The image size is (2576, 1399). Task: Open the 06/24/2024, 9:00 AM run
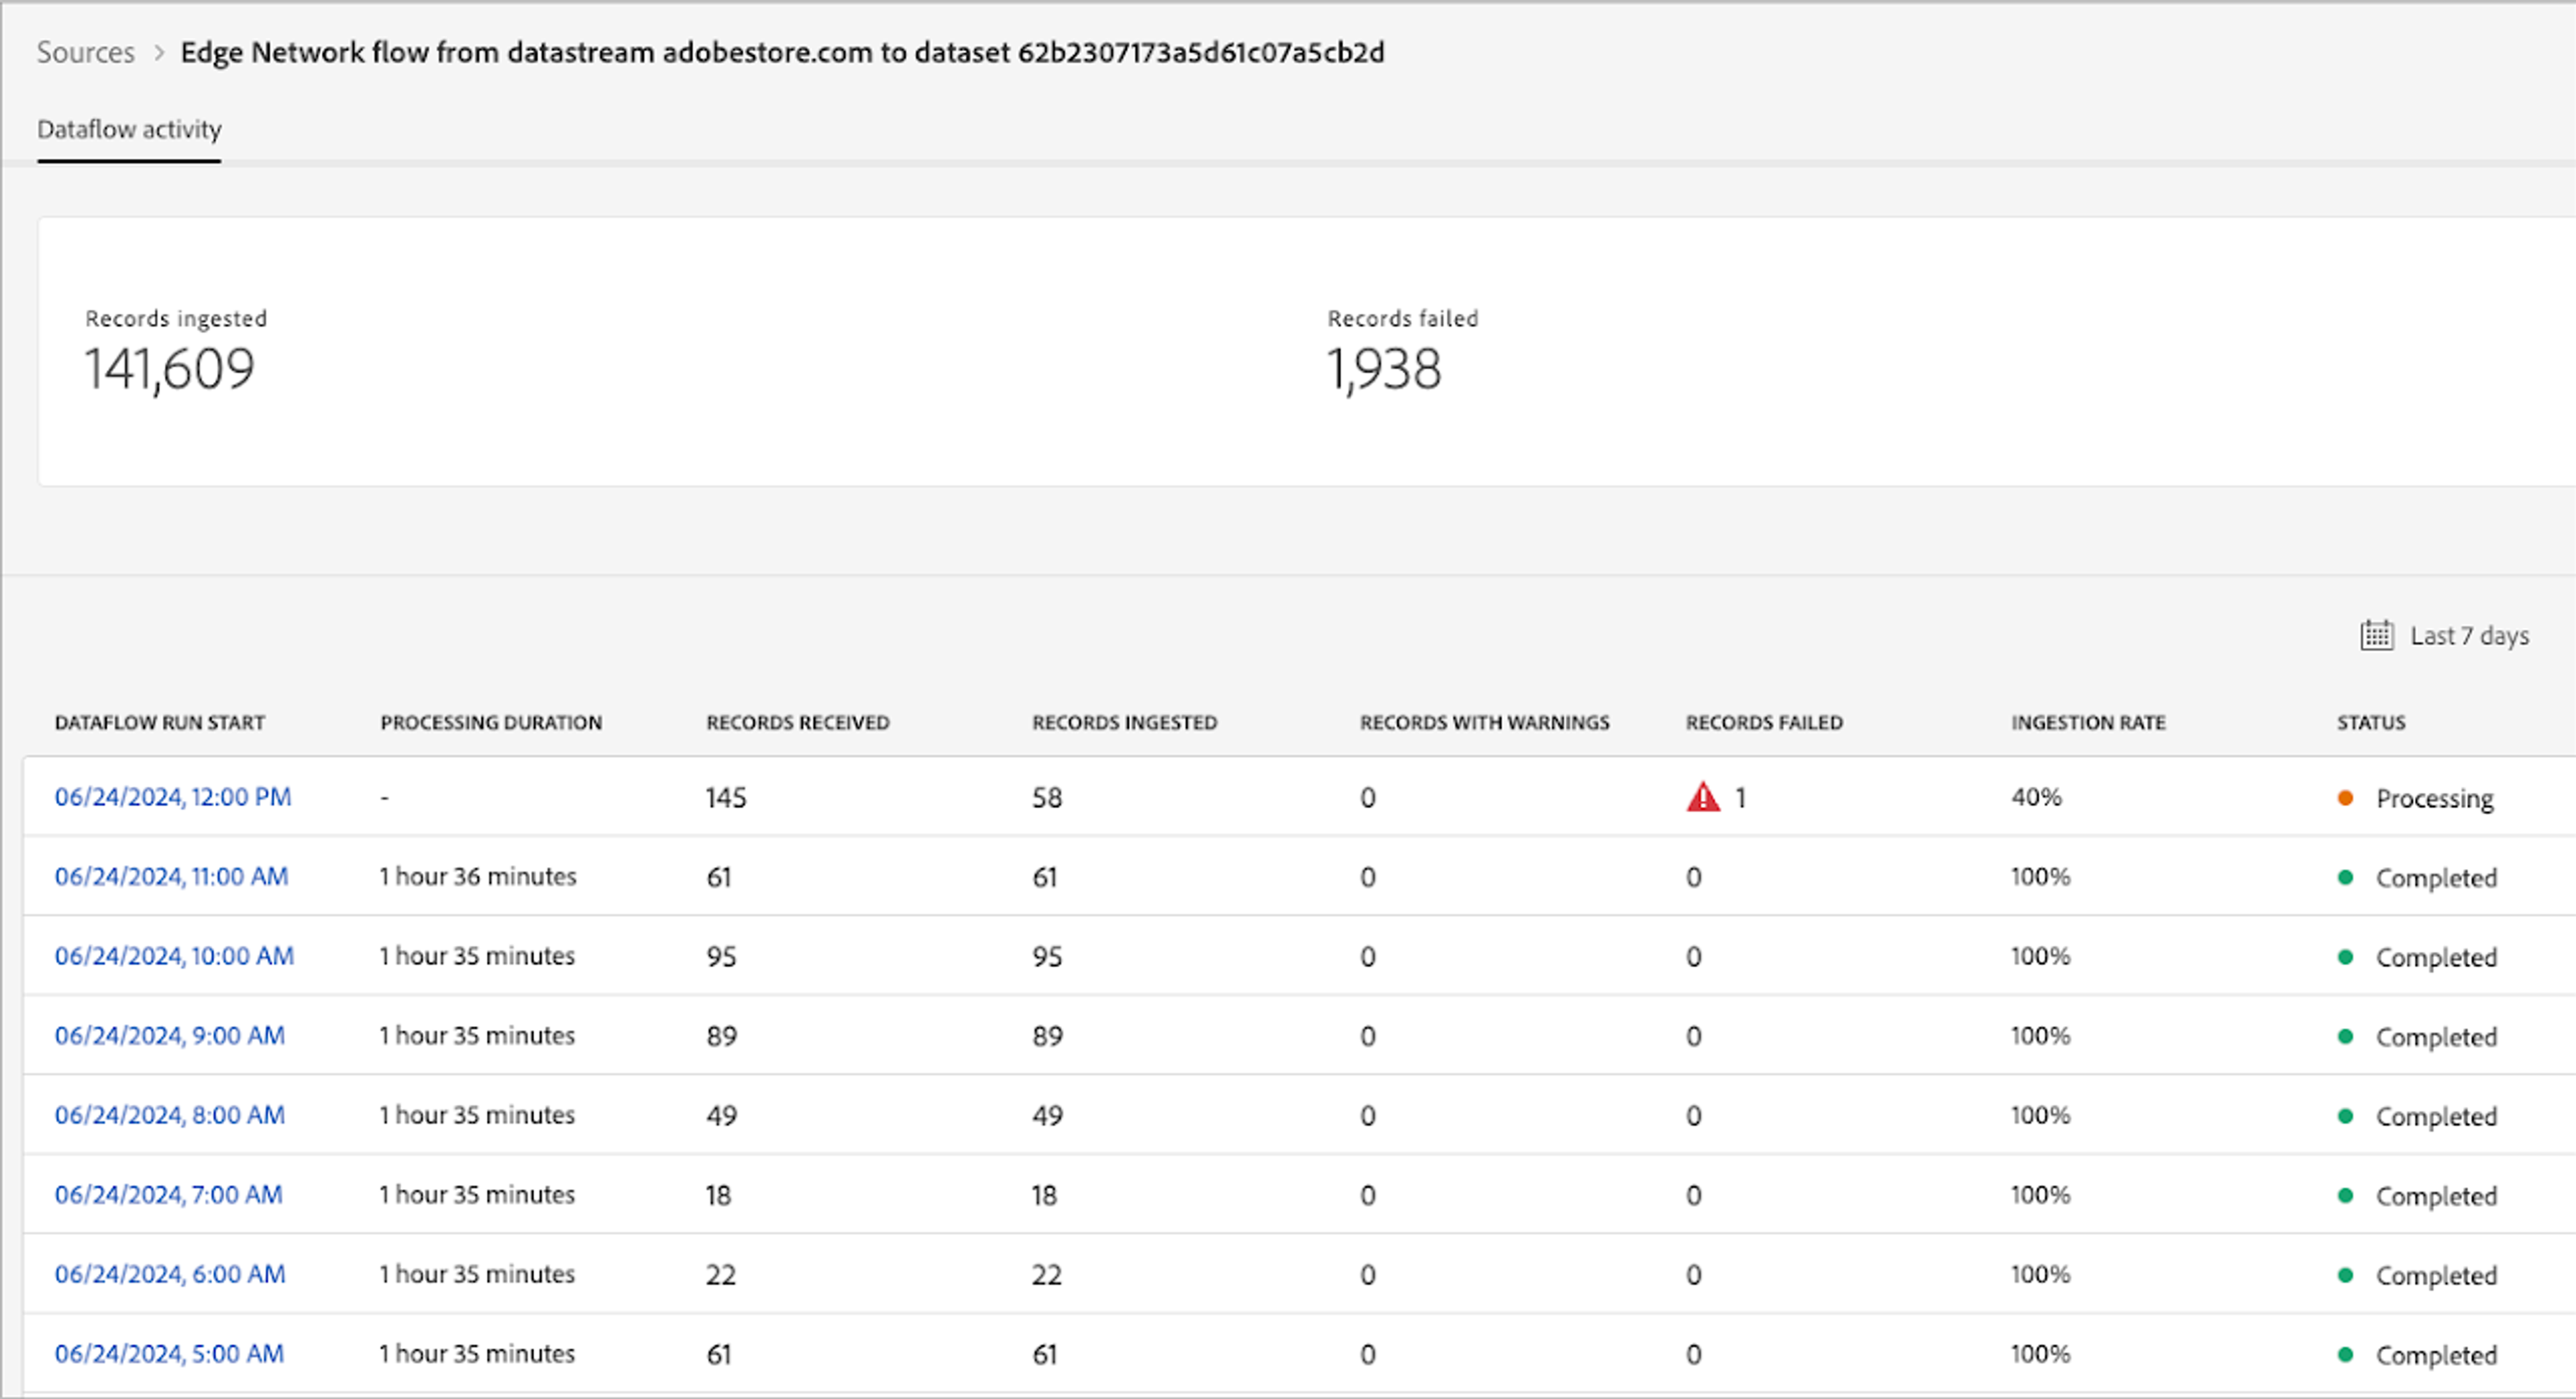point(169,1036)
